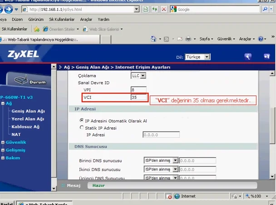The image size is (276, 205).
Task: Click the new tab button
Action: click(105, 40)
